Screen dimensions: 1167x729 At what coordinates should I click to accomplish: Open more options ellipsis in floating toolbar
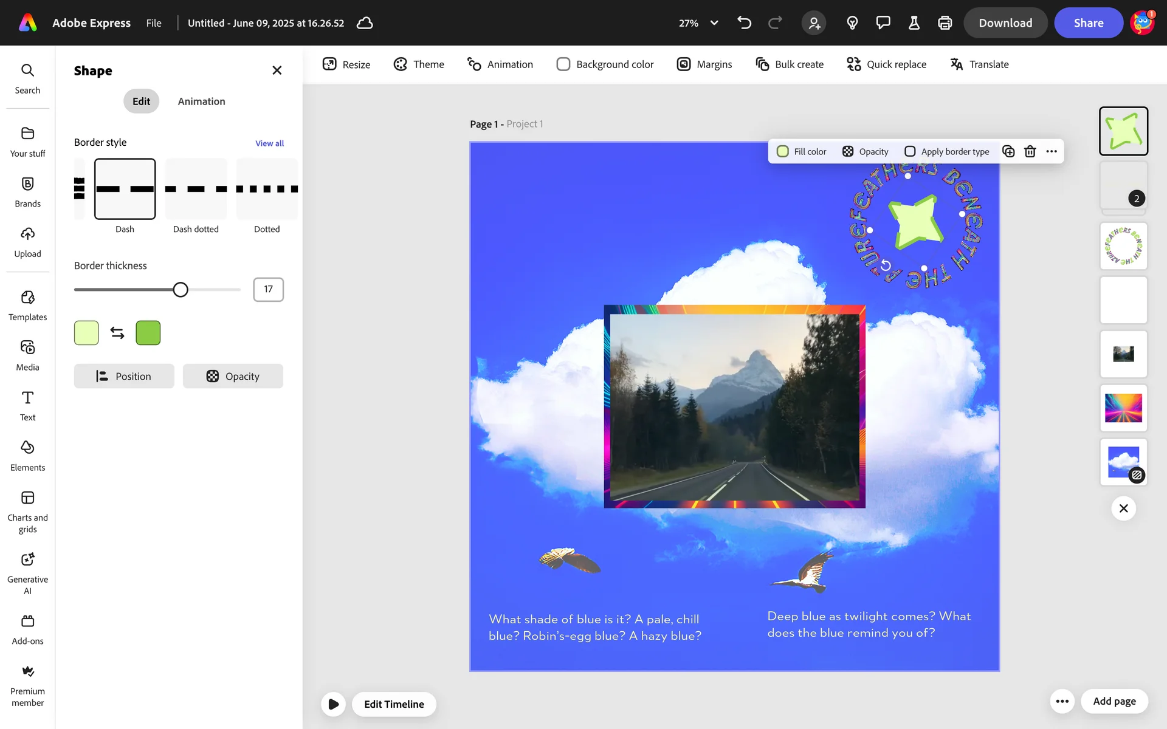(x=1052, y=152)
